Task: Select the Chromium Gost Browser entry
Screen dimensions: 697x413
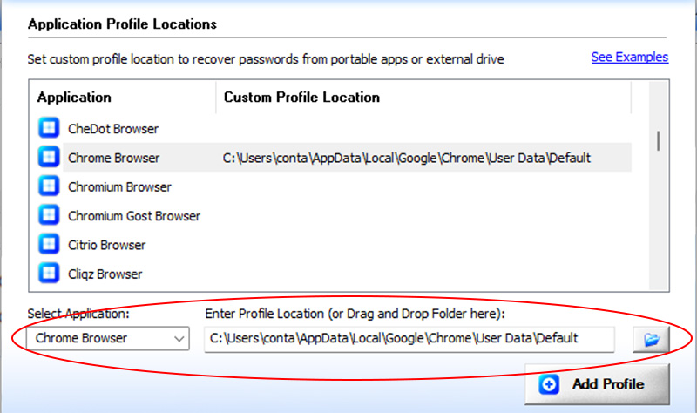Action: click(x=134, y=216)
